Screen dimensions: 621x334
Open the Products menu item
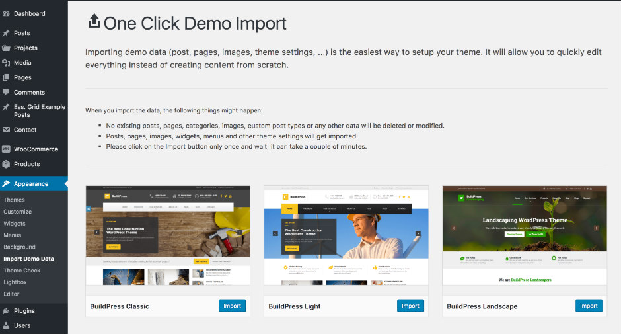(x=26, y=164)
